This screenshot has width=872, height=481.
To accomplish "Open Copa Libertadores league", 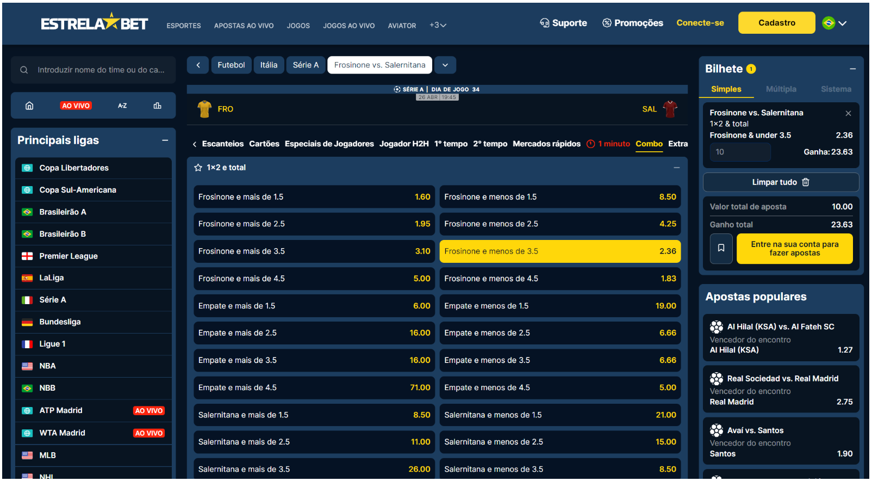I will pyautogui.click(x=94, y=168).
